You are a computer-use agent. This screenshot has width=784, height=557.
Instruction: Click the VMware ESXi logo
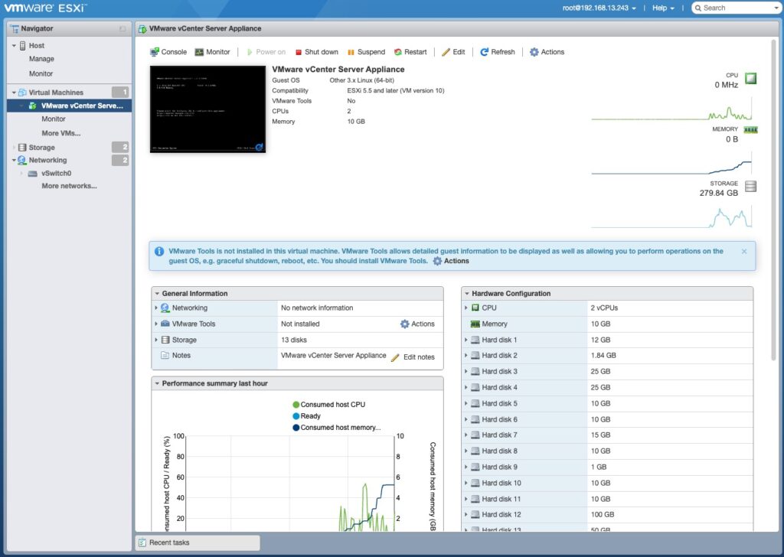point(45,8)
